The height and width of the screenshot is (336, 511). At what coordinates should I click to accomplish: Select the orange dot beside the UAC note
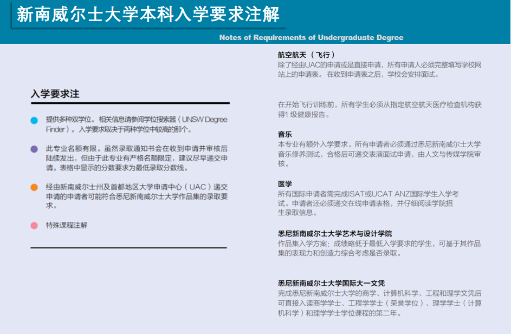[x=34, y=187]
